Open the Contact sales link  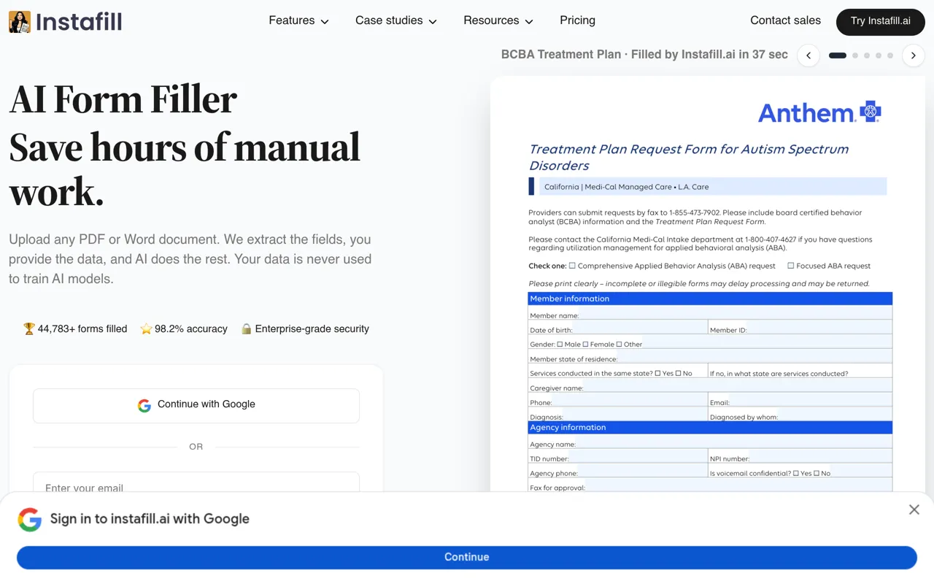[785, 20]
